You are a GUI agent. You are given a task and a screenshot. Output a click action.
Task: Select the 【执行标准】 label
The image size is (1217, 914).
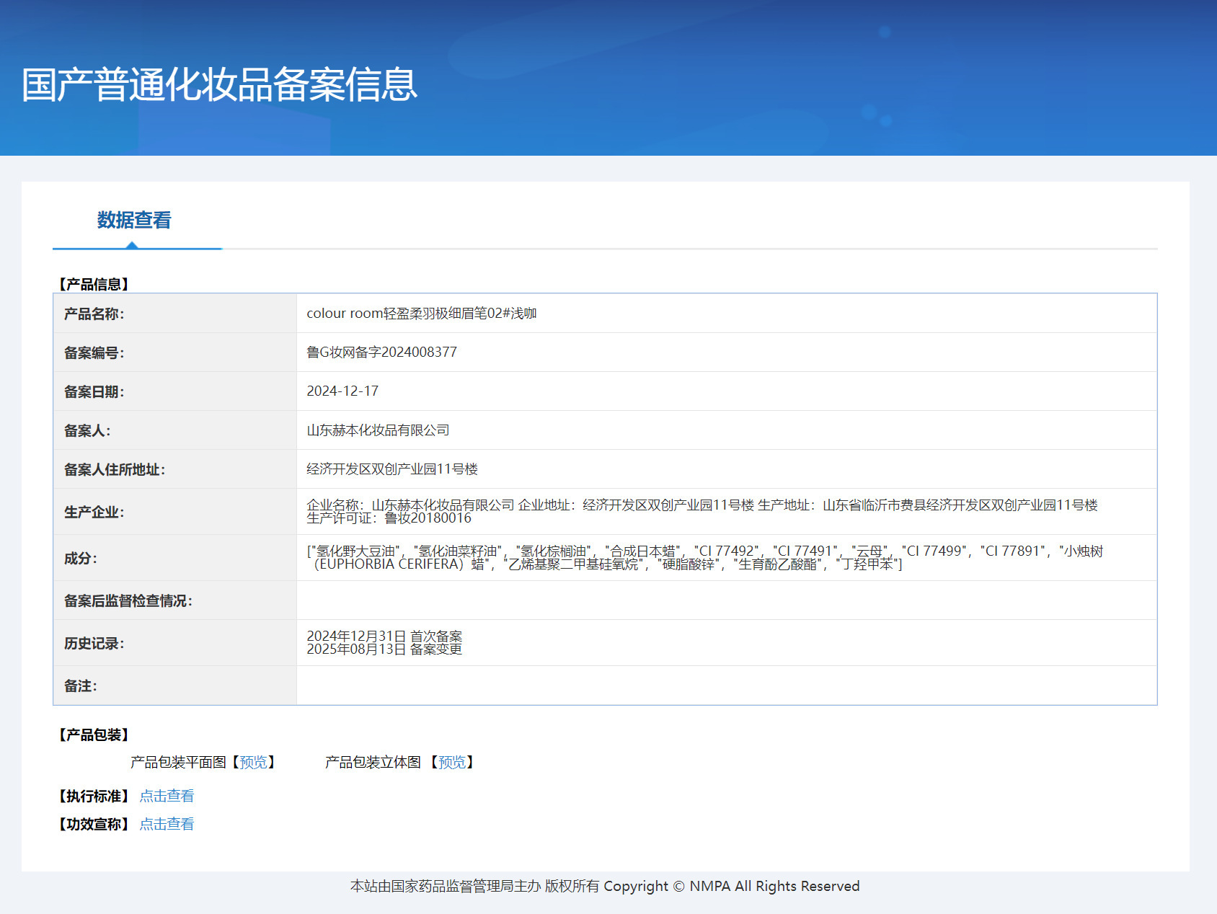[x=94, y=796]
